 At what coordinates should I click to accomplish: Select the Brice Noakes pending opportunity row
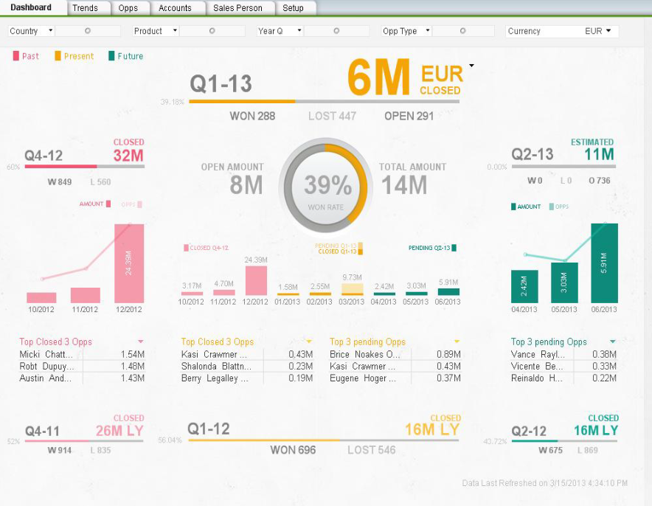[362, 355]
